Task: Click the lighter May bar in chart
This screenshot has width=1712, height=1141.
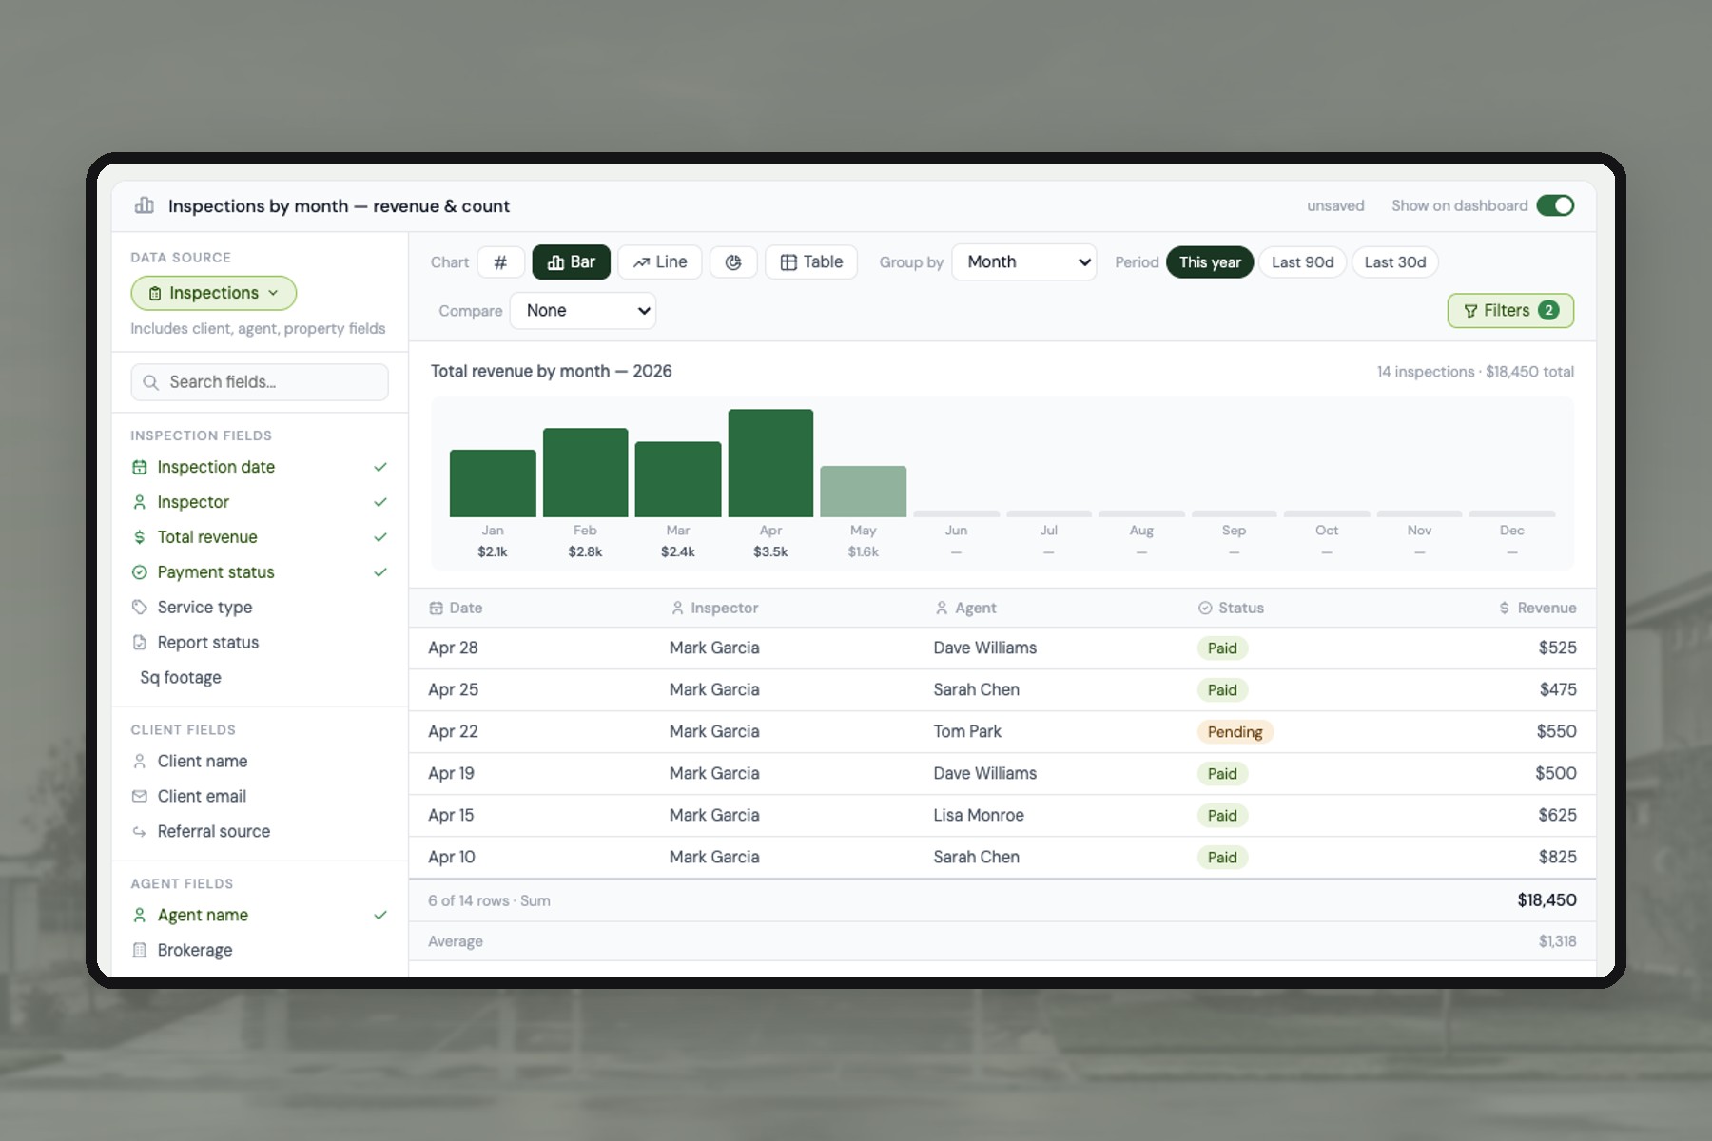Action: 864,492
